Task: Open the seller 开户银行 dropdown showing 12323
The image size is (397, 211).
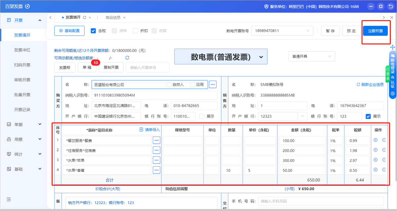Action: coord(283,116)
